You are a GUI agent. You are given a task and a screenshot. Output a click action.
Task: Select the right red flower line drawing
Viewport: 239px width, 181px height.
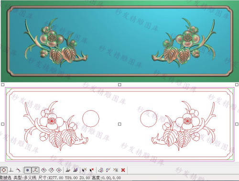pyautogui.click(x=184, y=126)
